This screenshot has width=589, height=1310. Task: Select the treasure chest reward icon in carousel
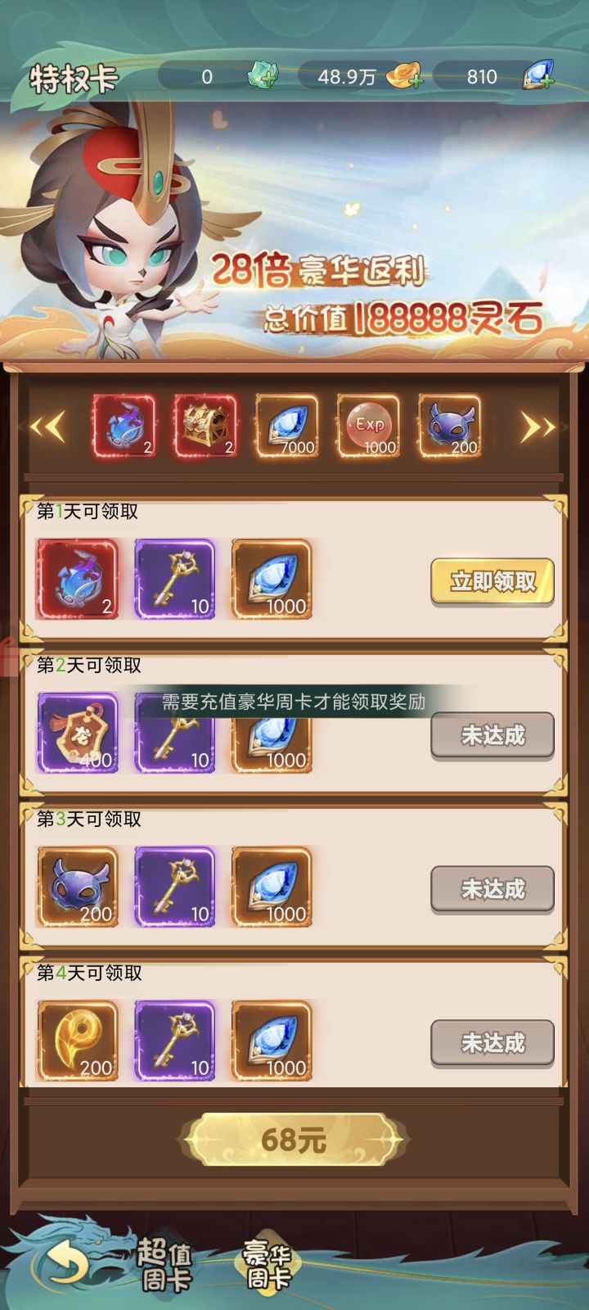coord(205,426)
